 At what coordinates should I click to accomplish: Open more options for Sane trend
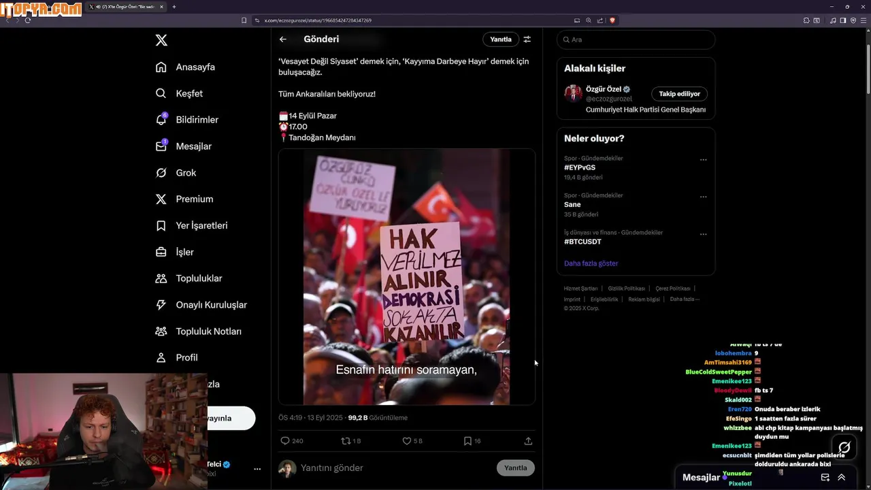pyautogui.click(x=704, y=197)
